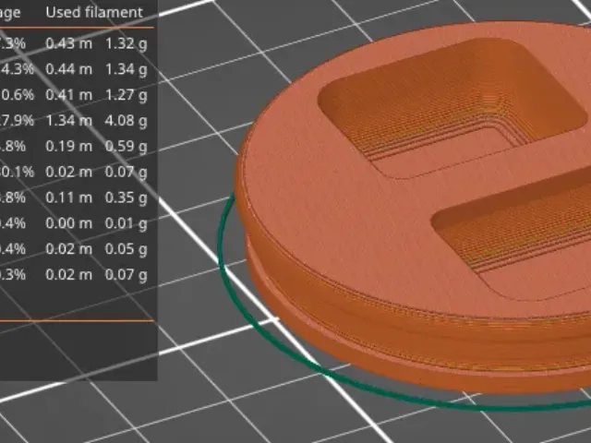Select the 0.19 m filament length
The width and height of the screenshot is (591, 443).
pos(69,146)
